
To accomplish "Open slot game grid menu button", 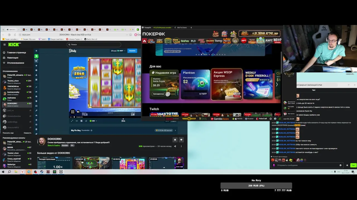I will [73, 112].
